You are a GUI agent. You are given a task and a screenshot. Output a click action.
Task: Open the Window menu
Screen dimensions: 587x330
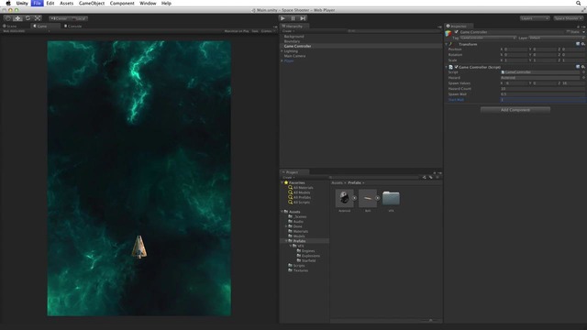pos(148,3)
